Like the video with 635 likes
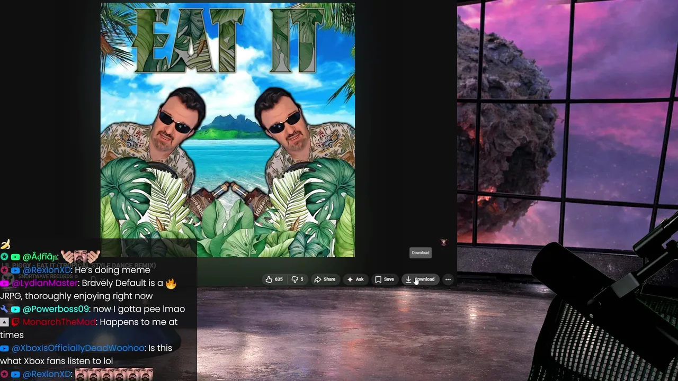Viewport: 678px width, 381px height. click(274, 279)
